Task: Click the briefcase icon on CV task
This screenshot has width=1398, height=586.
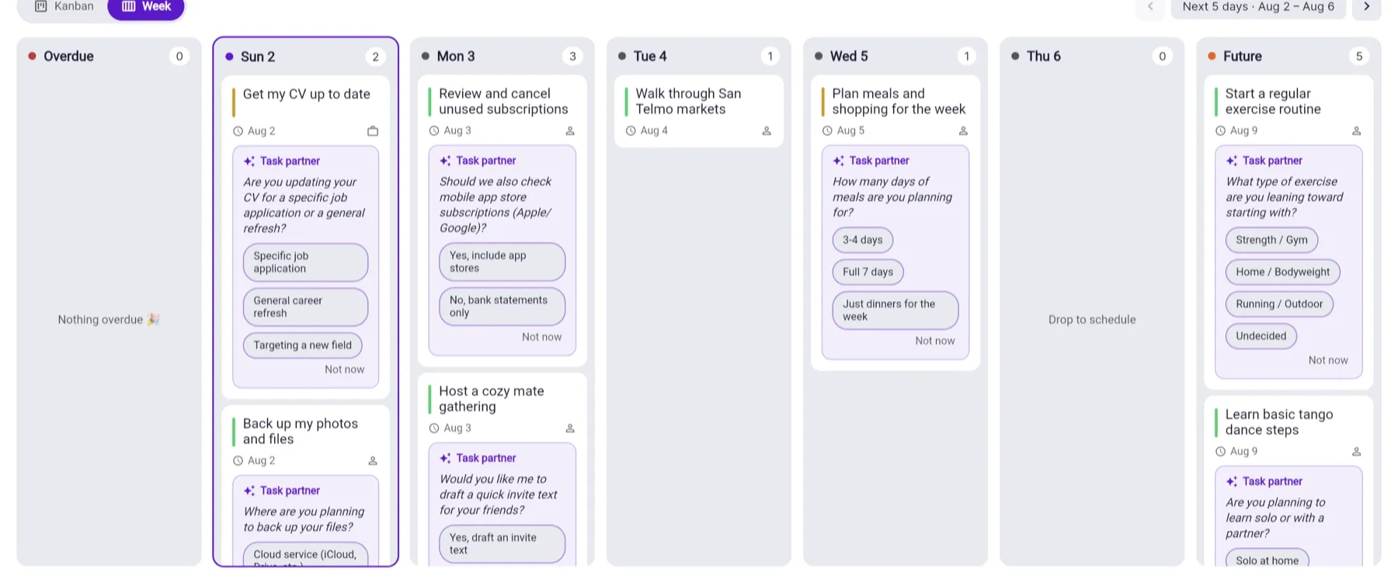Action: [x=373, y=131]
